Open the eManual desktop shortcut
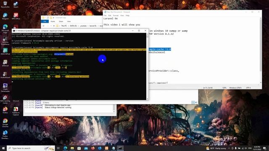This screenshot has height=151, width=269. pos(5,63)
